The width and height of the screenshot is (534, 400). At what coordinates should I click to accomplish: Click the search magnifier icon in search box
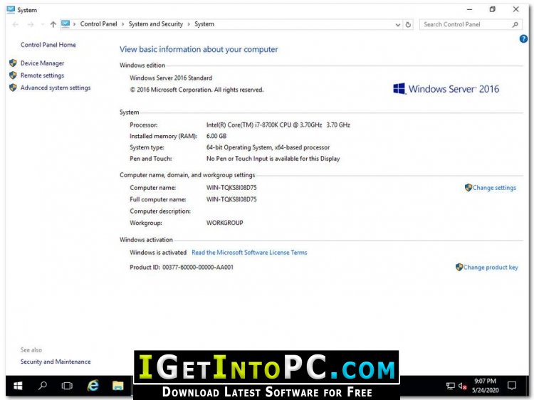pos(515,24)
